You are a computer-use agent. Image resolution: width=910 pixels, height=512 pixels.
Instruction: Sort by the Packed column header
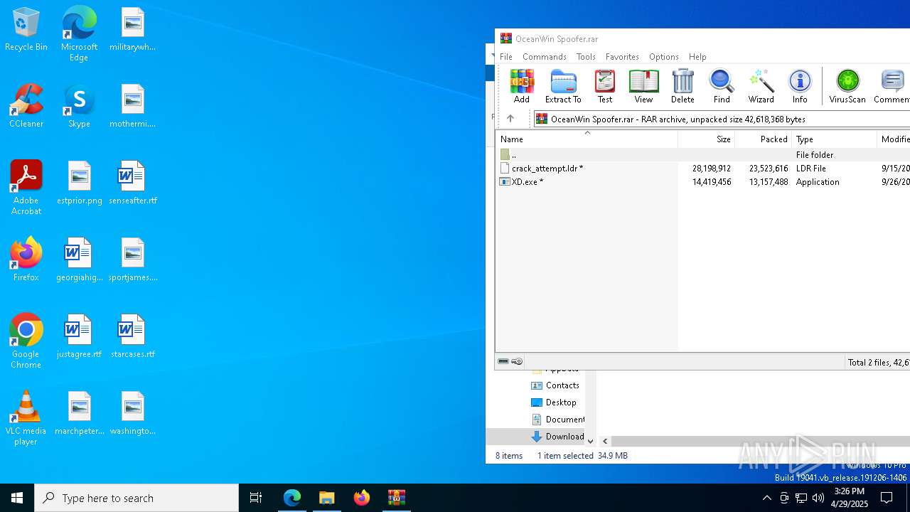[763, 139]
